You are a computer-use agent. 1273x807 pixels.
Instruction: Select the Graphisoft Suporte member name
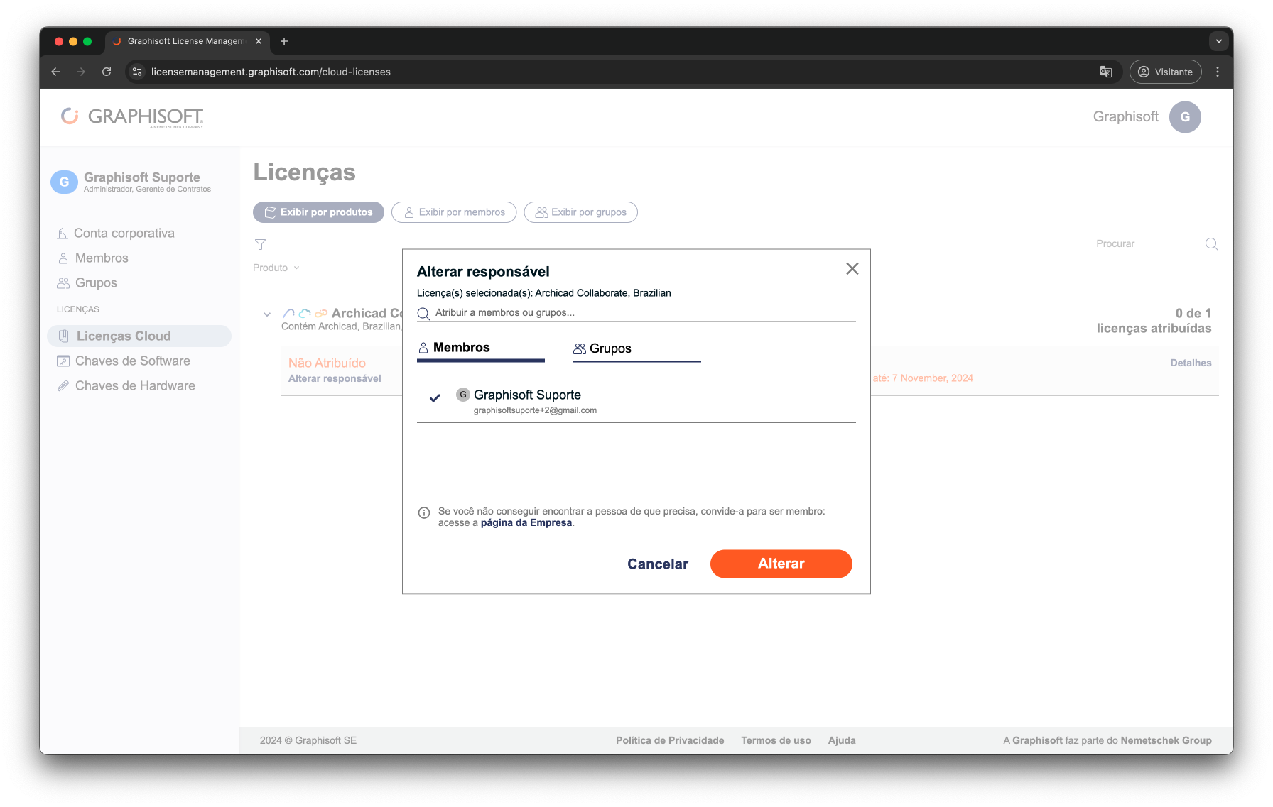[527, 395]
